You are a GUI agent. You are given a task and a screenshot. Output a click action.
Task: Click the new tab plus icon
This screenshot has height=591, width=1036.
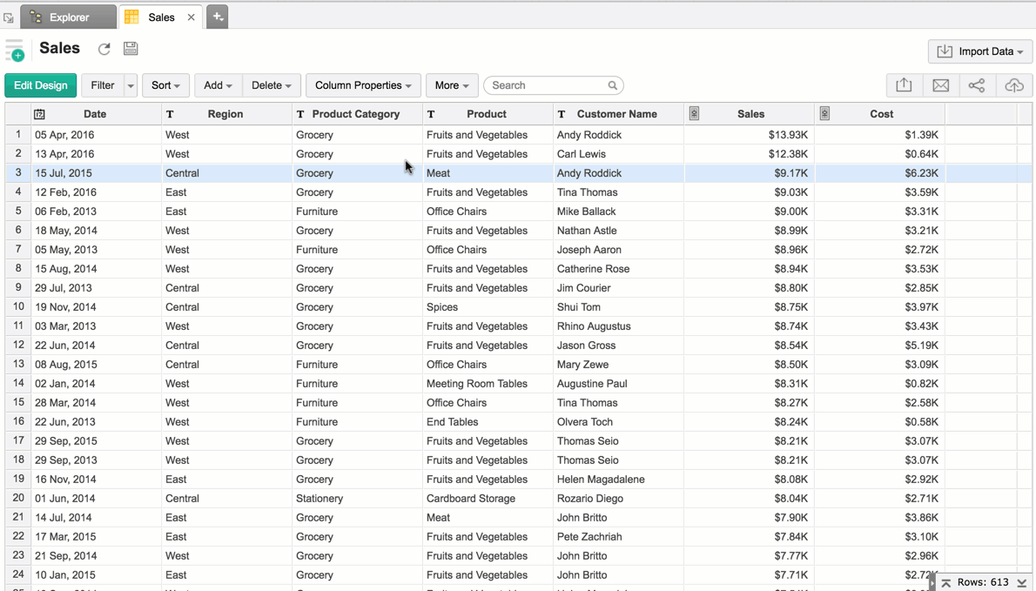218,17
